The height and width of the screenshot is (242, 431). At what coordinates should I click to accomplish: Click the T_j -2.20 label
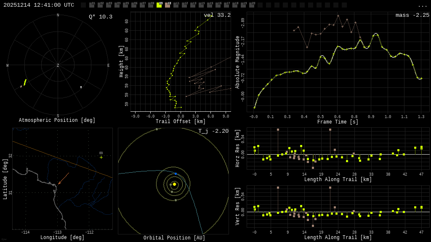(213, 132)
